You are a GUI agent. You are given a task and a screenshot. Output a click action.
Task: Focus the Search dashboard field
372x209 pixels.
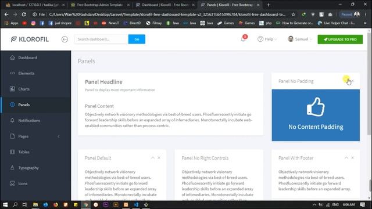(x=101, y=39)
